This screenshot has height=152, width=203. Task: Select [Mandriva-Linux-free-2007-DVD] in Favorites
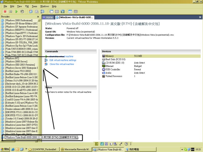[21, 125]
